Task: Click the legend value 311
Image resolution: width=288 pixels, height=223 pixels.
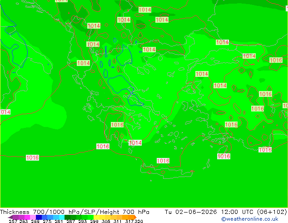Action: (x=118, y=221)
